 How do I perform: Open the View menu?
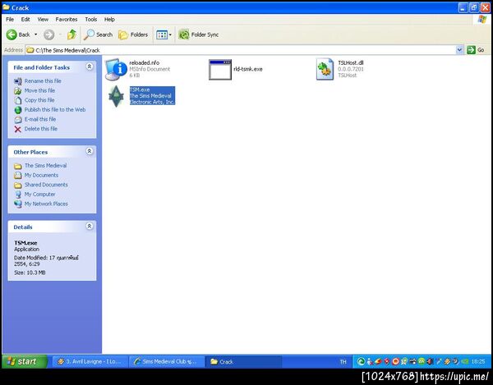pyautogui.click(x=43, y=19)
